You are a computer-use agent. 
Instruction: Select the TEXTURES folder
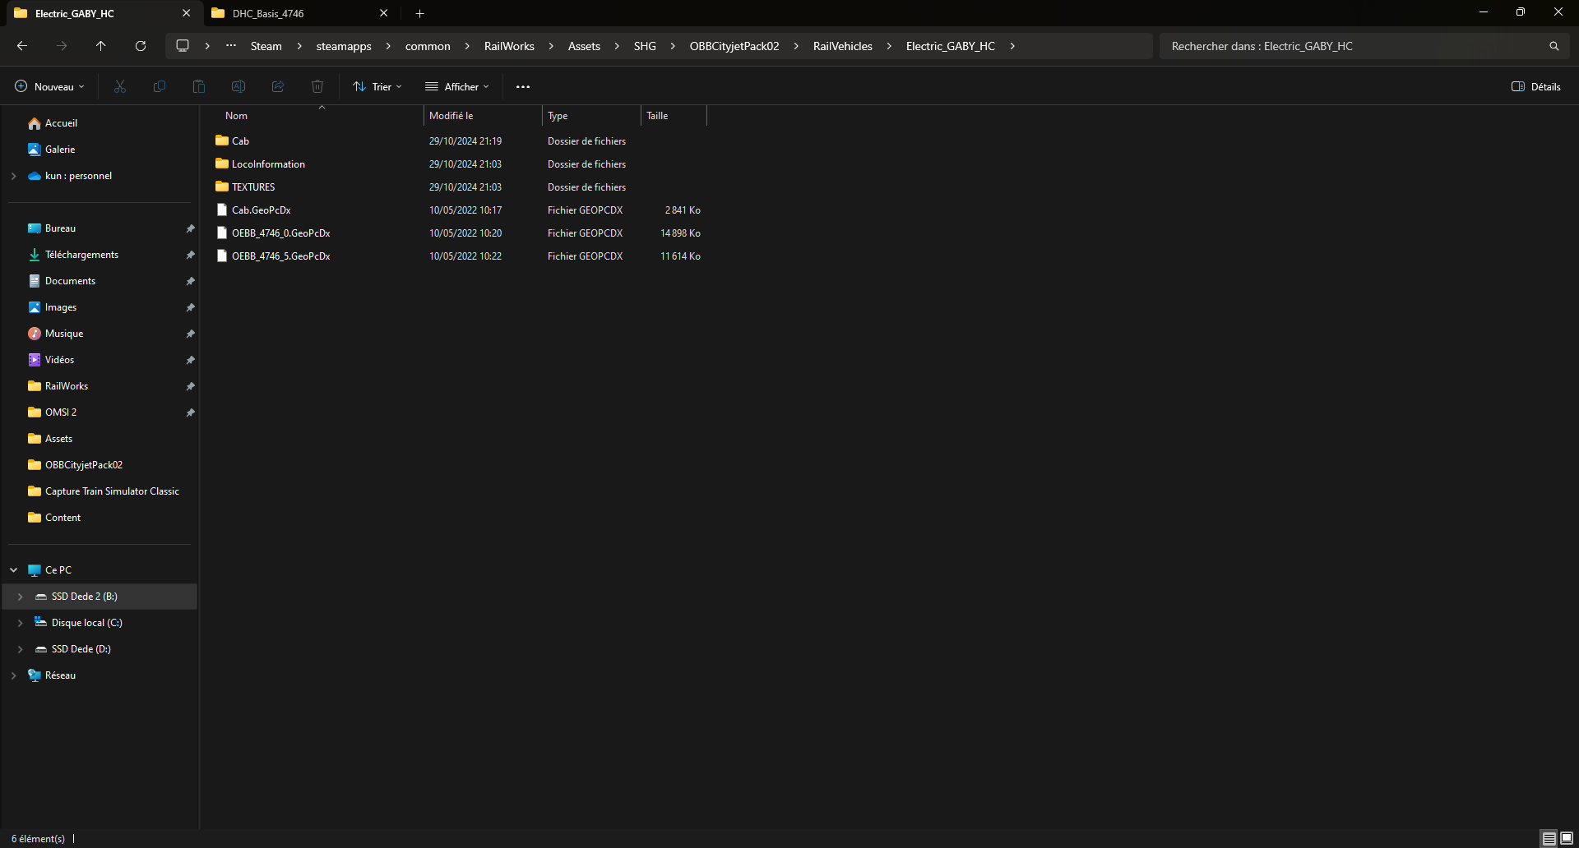[253, 187]
